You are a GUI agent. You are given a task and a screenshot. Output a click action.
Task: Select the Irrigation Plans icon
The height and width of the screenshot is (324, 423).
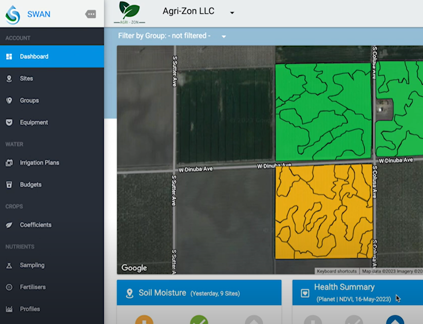point(10,162)
